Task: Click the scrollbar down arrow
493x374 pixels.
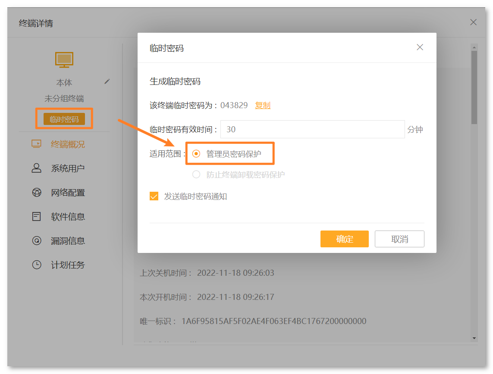Action: [474, 338]
